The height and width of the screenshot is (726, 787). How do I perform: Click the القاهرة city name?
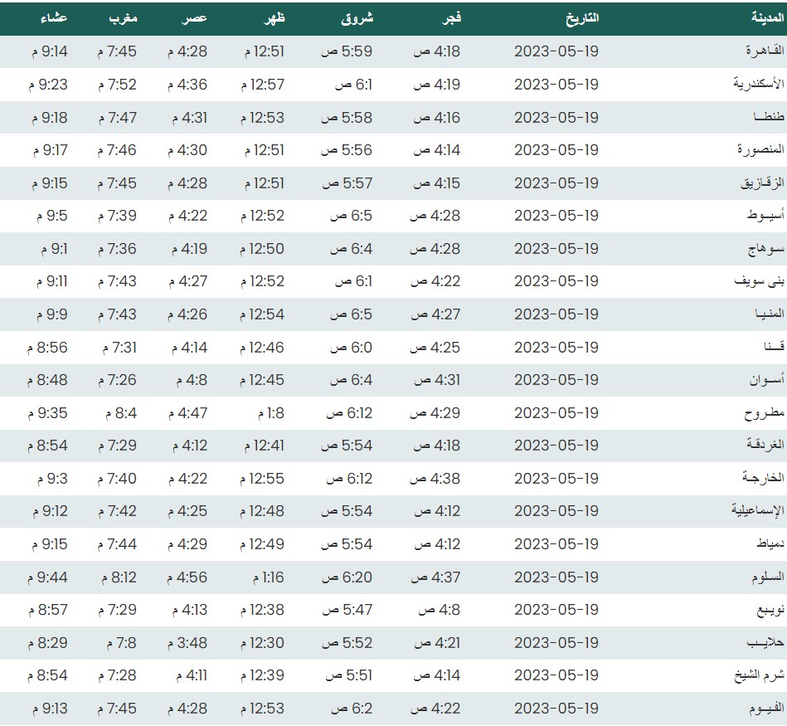[760, 51]
